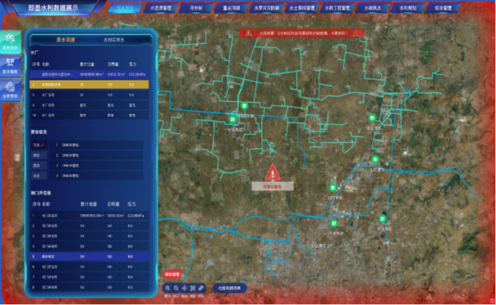Select the second pipeline filter option
Image resolution: width=496 pixels, height=305 pixels.
(37, 155)
